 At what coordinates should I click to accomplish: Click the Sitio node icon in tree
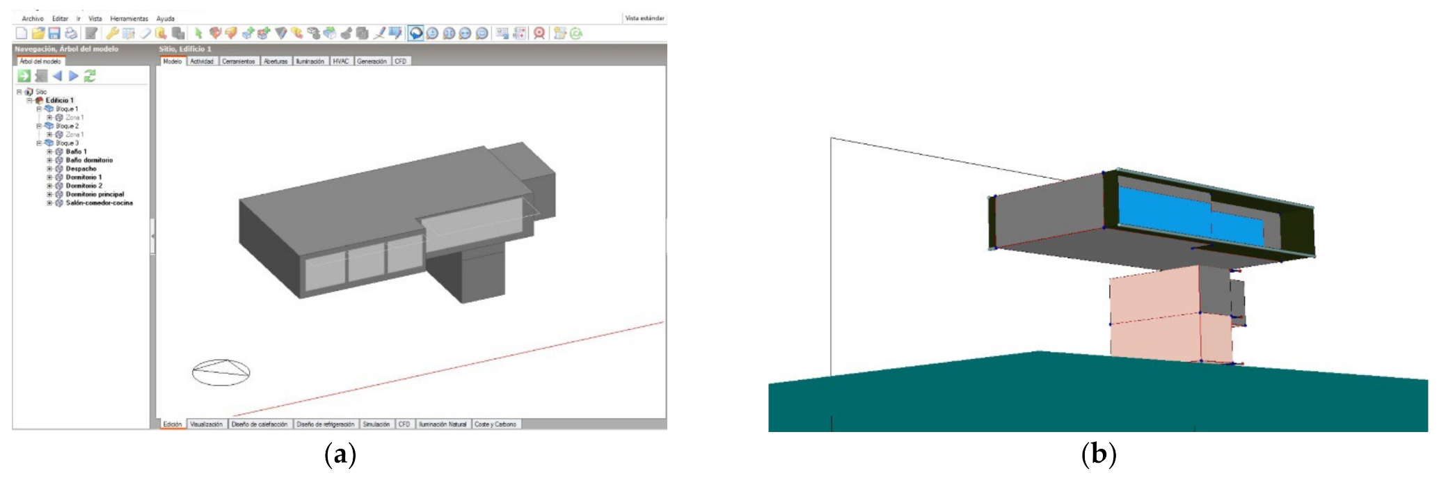pos(29,92)
